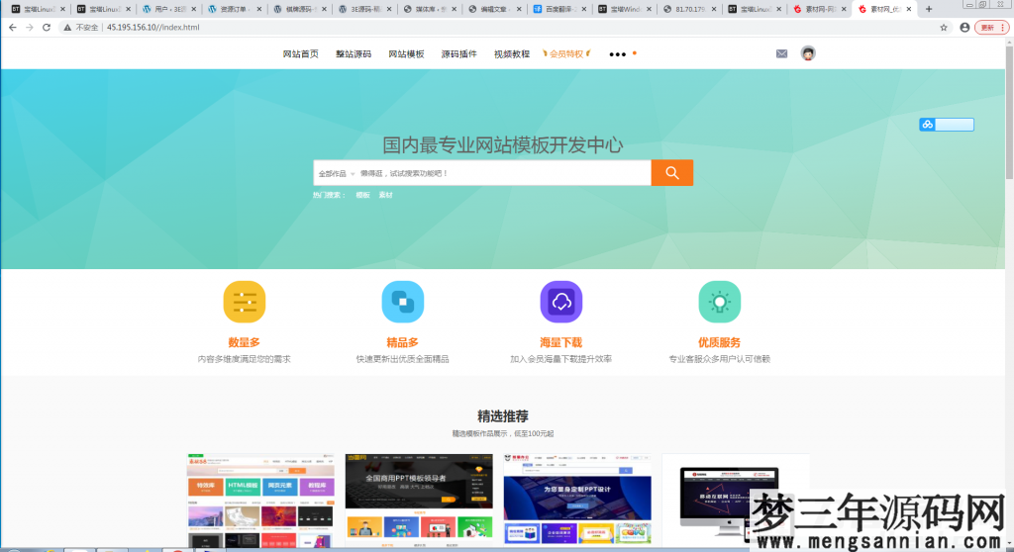
Task: Open the 素材88 template thumbnail
Action: coord(260,501)
